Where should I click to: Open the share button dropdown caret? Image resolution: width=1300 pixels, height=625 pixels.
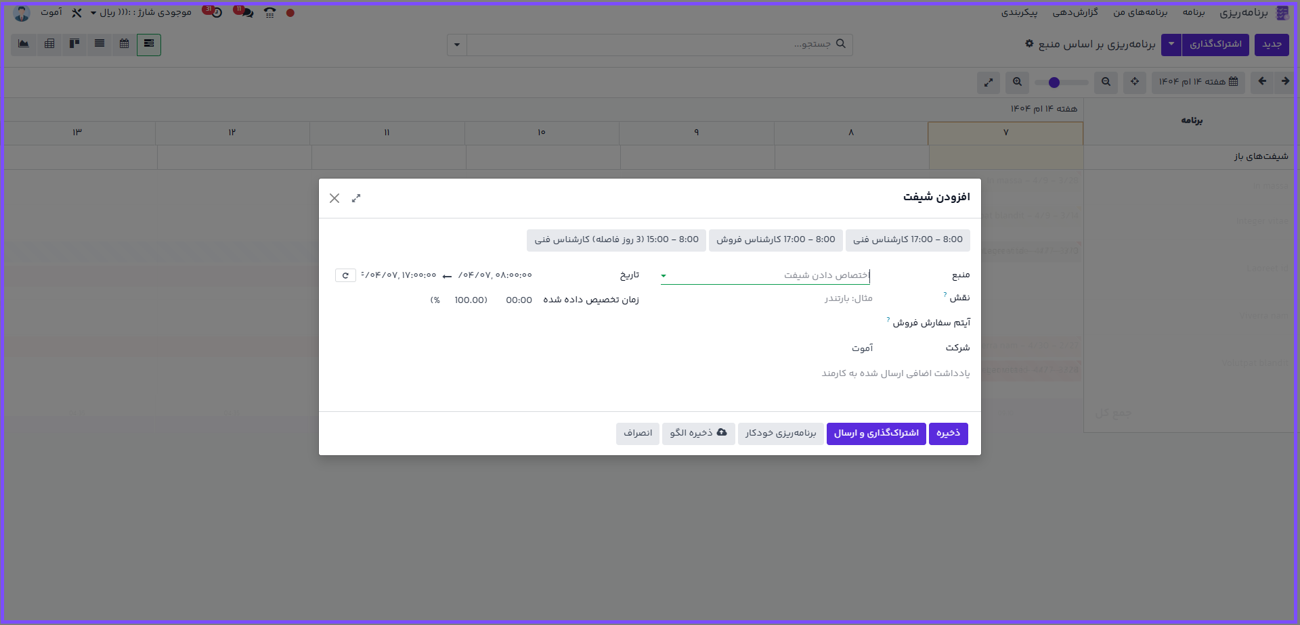point(1171,45)
